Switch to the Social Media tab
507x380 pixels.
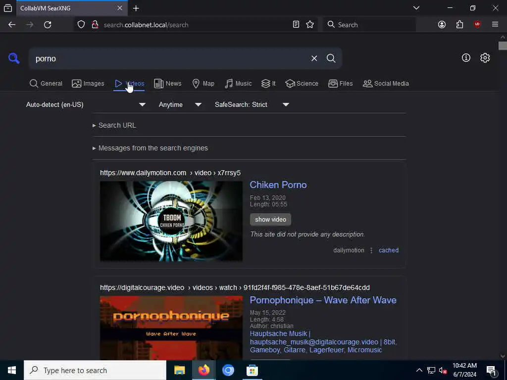(x=386, y=83)
